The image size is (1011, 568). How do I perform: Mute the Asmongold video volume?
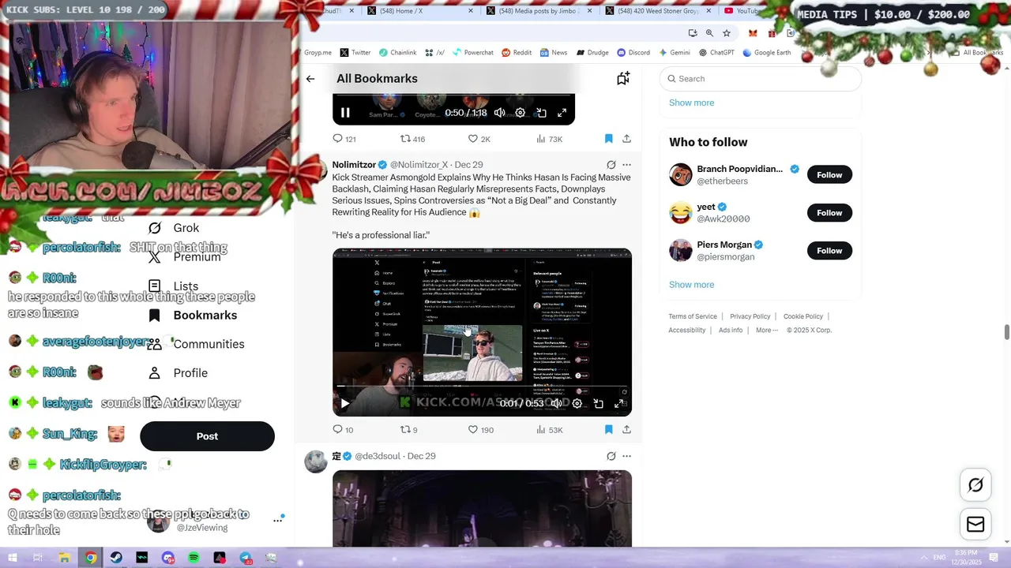[556, 403]
